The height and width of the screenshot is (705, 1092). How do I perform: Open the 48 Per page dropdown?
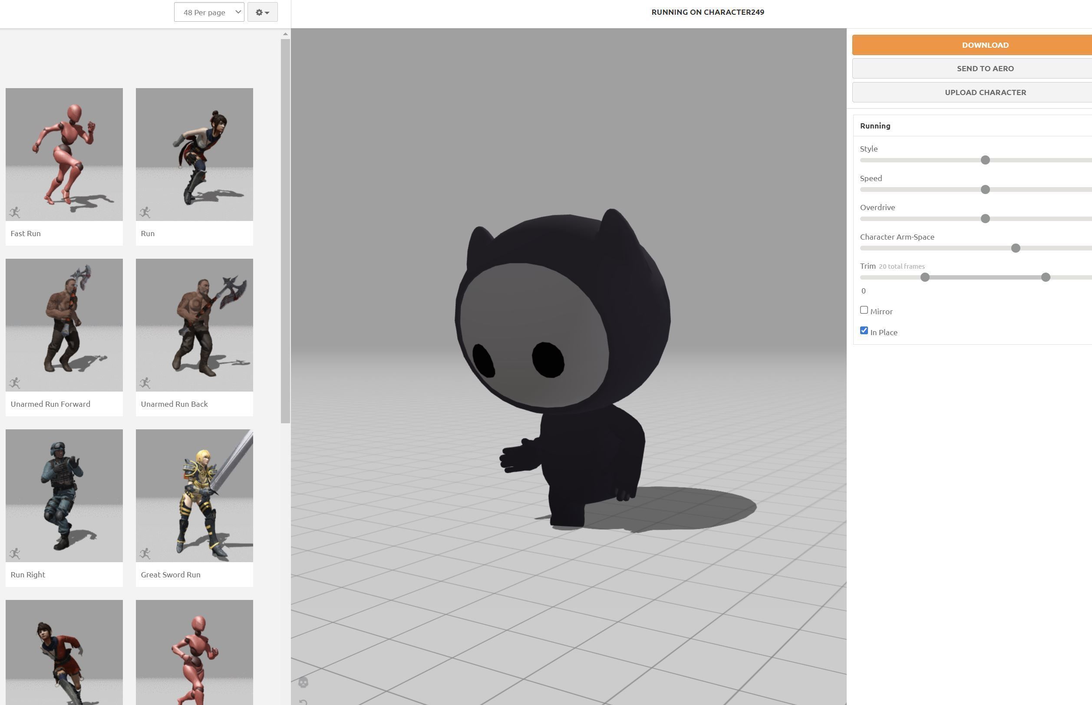click(209, 12)
